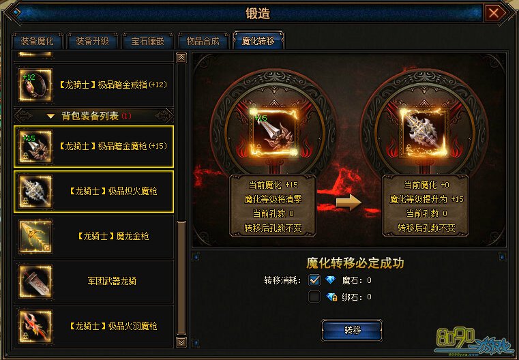Viewport: 519px width, 360px height.
Task: Enable the 绑石 cost checkbox
Action: click(314, 297)
